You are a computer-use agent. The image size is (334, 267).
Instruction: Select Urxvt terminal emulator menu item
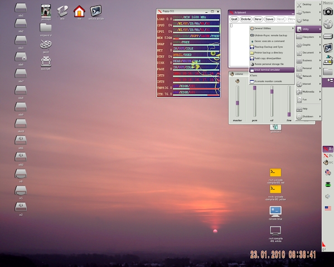272,70
